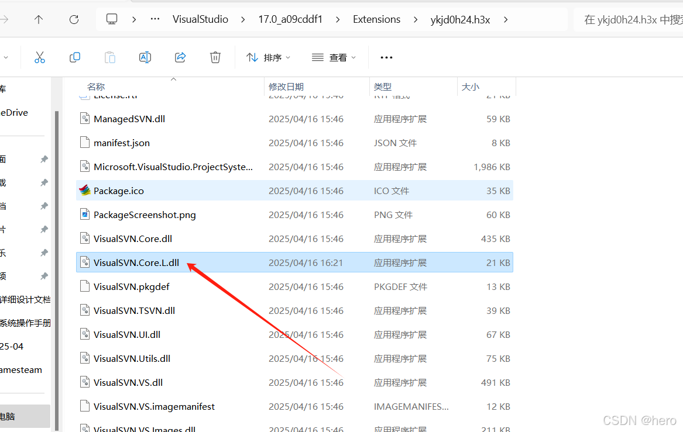Open the 25-04 folder in navigation pane
The height and width of the screenshot is (432, 683).
pos(12,346)
